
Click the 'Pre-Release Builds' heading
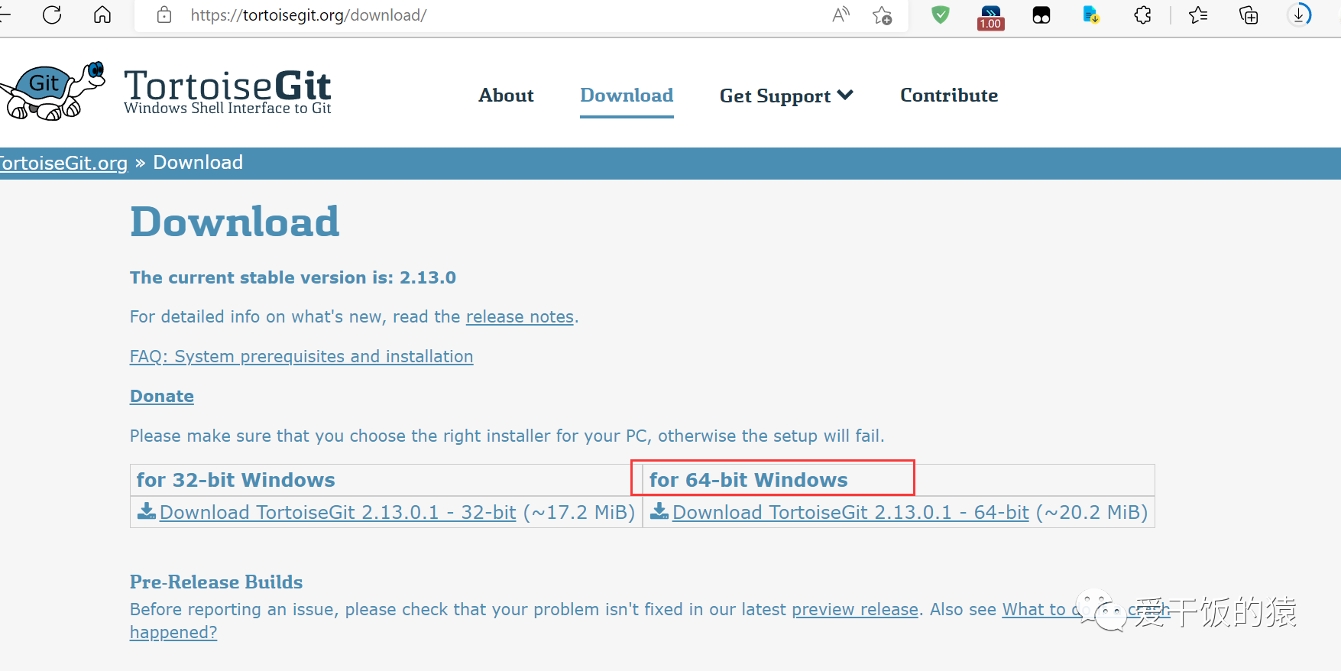[x=216, y=582]
